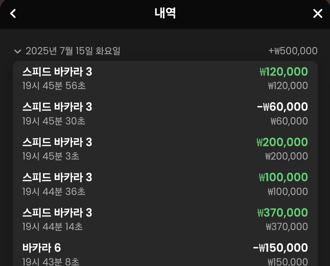This screenshot has height=266, width=330.
Task: Open the 스피드 바카라 3 entry at 19시 44분 36초
Action: pos(165,184)
